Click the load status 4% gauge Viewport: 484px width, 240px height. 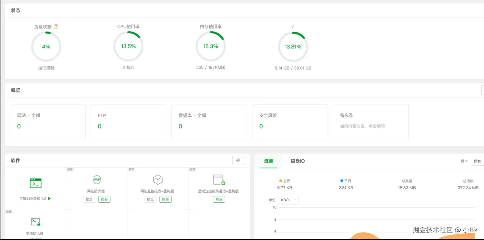46,46
